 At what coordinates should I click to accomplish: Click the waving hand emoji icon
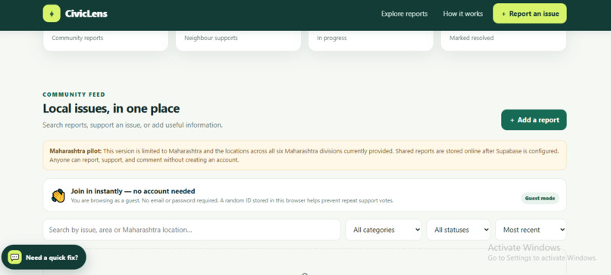pos(58,196)
